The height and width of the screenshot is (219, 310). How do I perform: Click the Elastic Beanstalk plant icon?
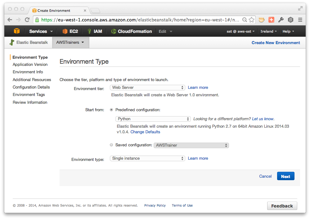[x=12, y=42]
